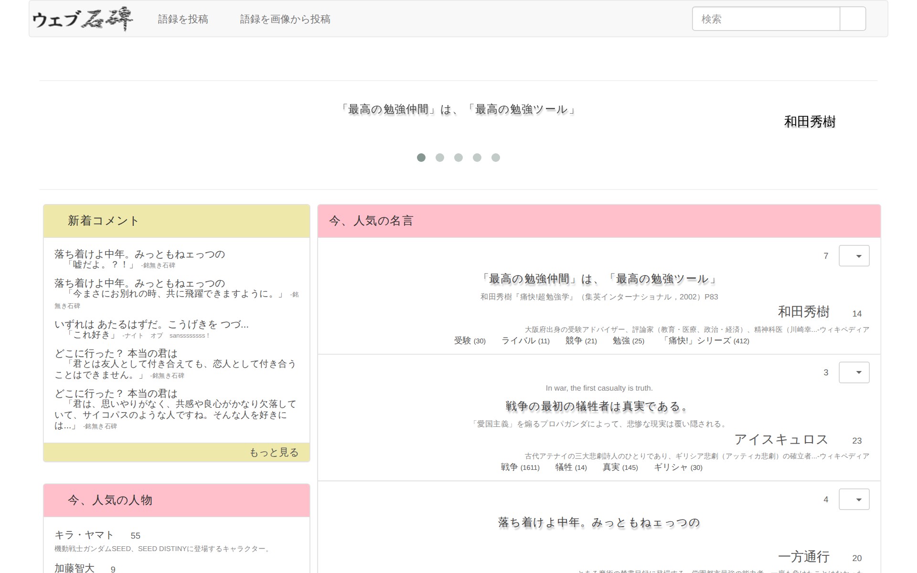
Task: Click into the 検索 search field
Action: pyautogui.click(x=766, y=19)
